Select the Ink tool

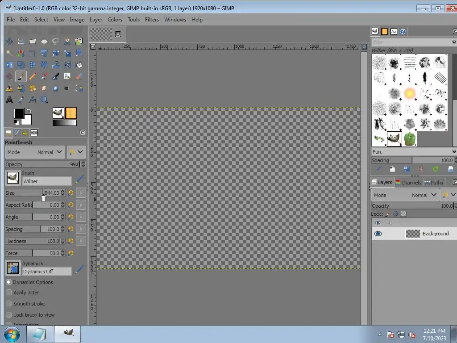click(55, 76)
